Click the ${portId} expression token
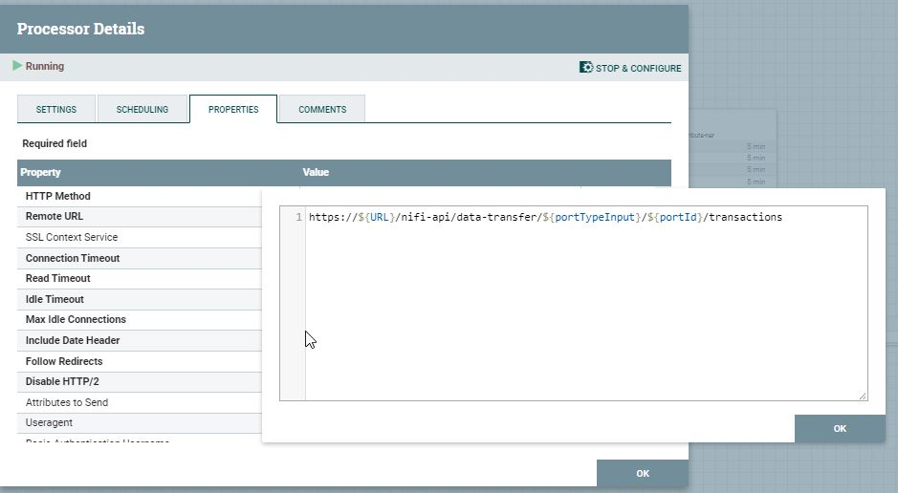Screen dimensions: 898x493 click(x=674, y=217)
